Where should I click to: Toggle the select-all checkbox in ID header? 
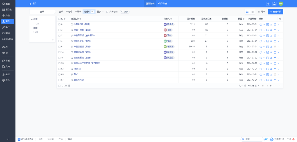(59, 19)
